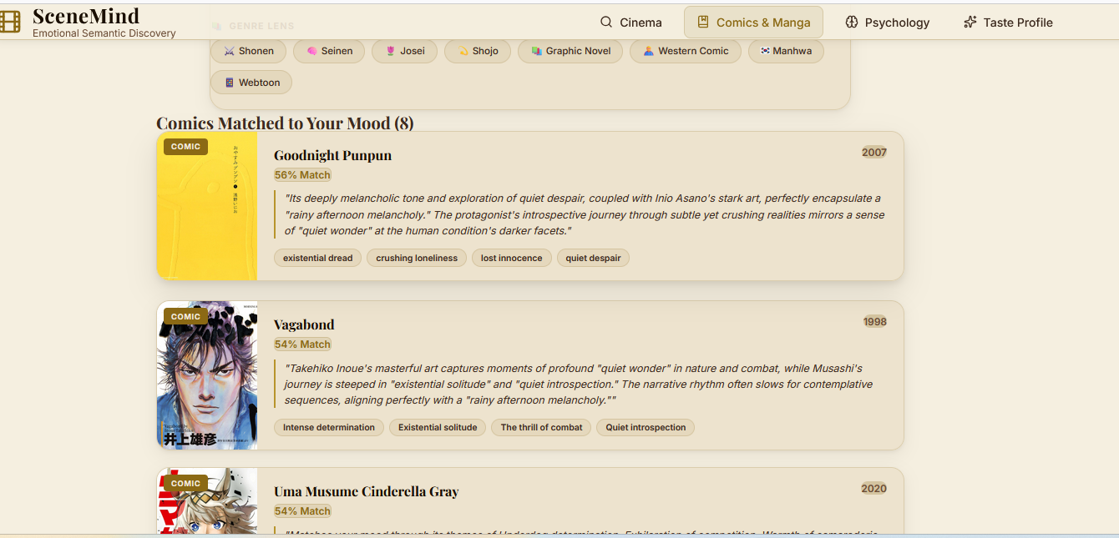Toggle the Webtoon genre filter

pos(251,83)
